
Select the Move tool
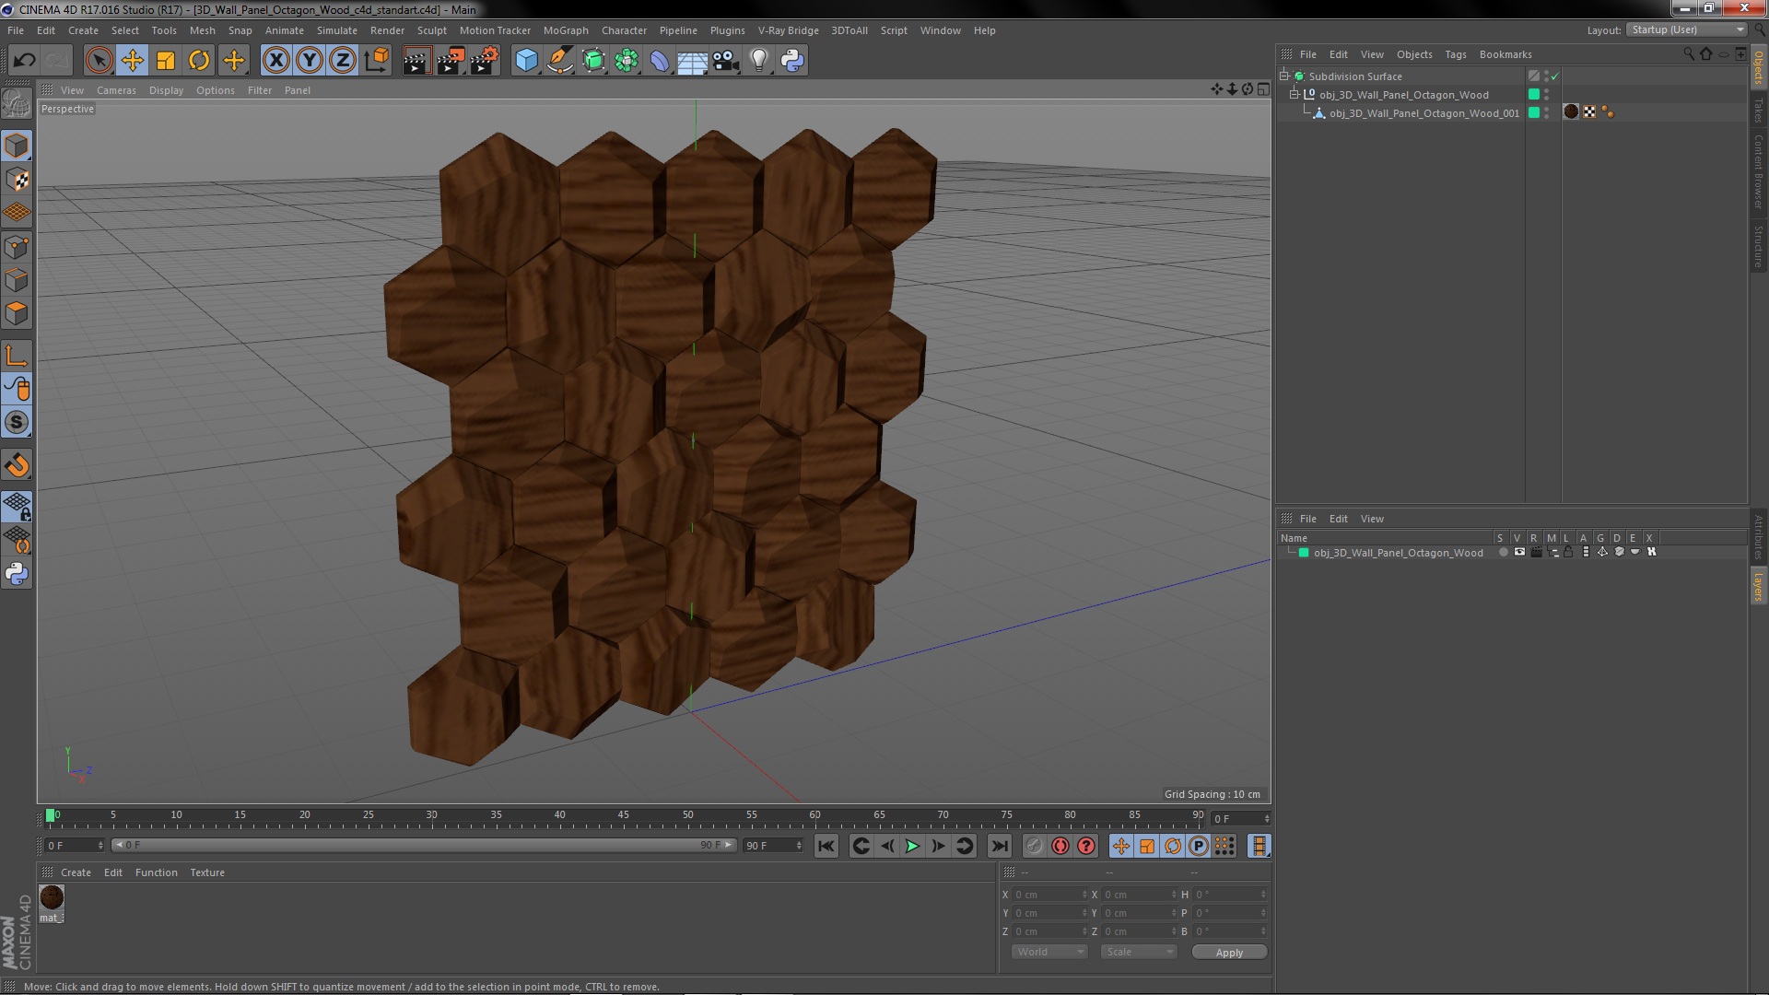click(132, 61)
